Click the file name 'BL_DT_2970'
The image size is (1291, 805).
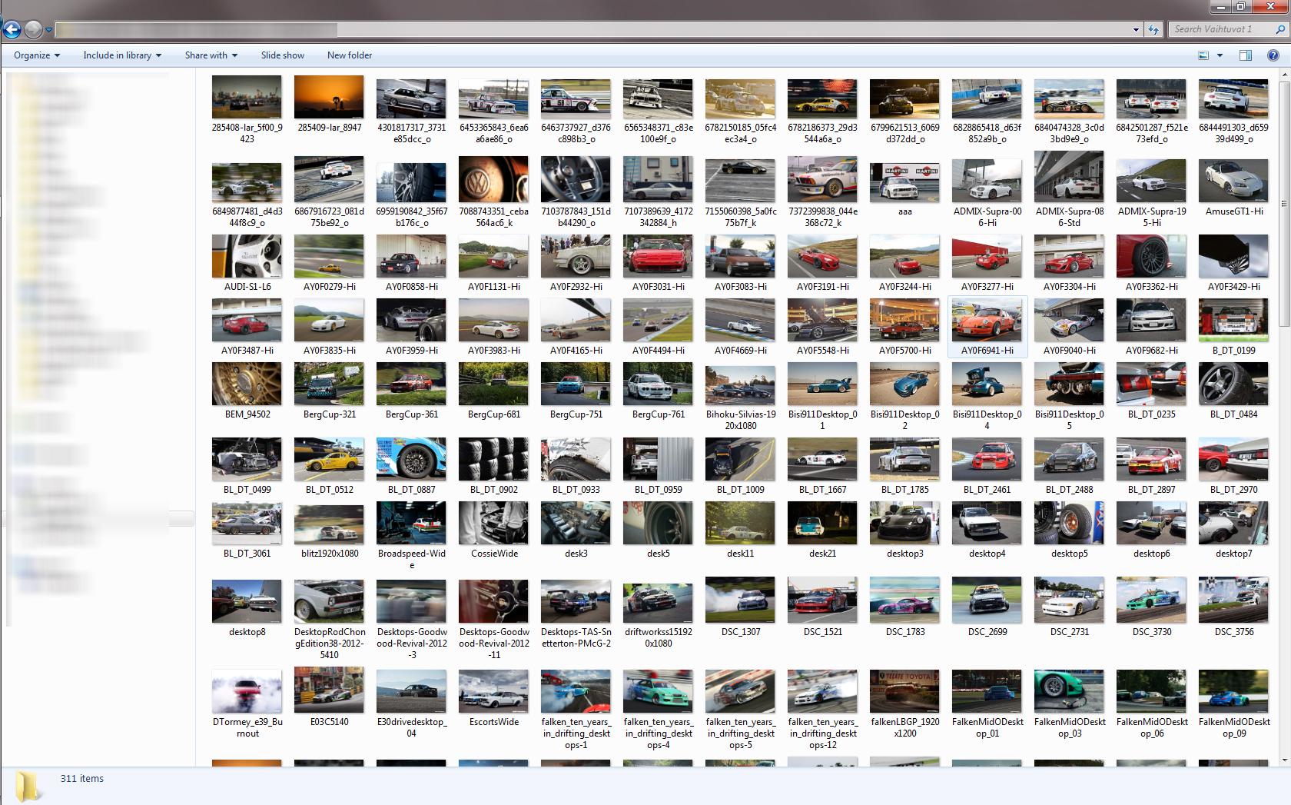click(1233, 490)
